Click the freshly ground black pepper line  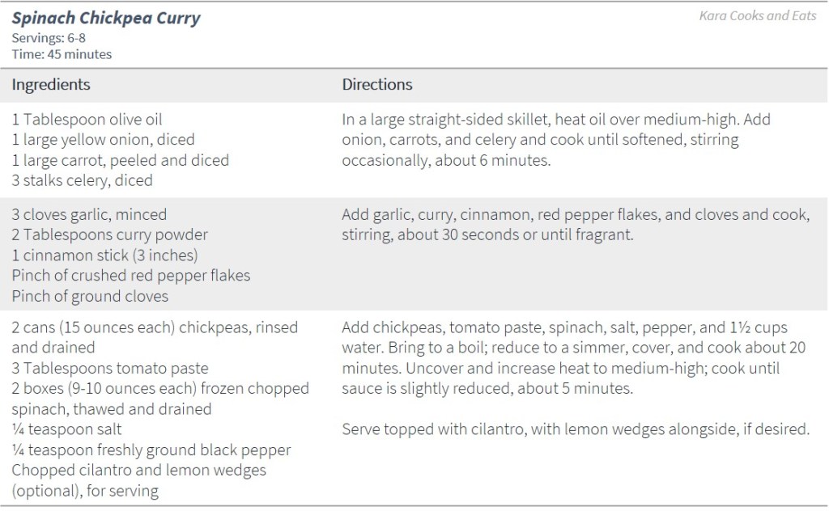click(x=151, y=450)
